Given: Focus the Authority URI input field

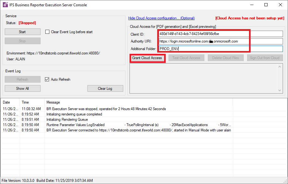Looking at the screenshot, I should pos(221,41).
